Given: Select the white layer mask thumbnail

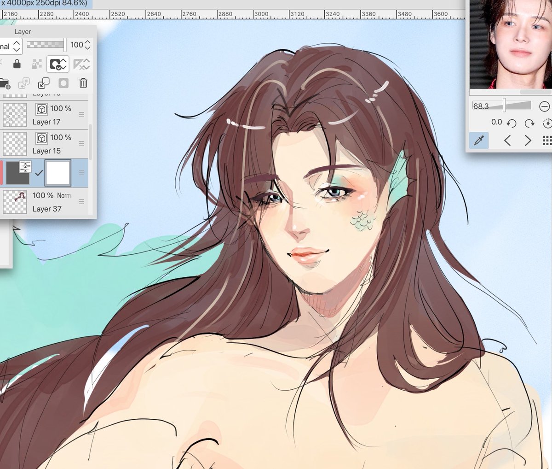Looking at the screenshot, I should pos(58,173).
